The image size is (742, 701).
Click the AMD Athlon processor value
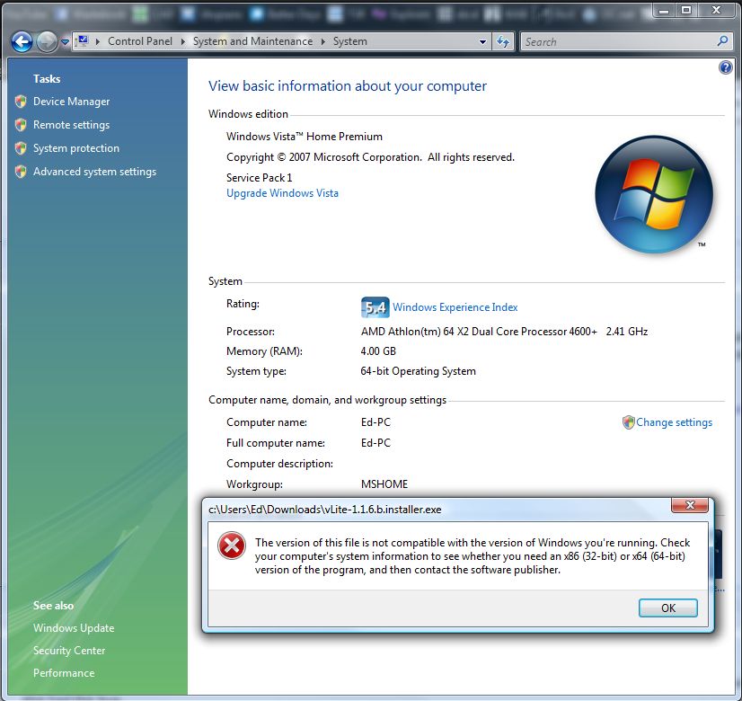coord(504,332)
